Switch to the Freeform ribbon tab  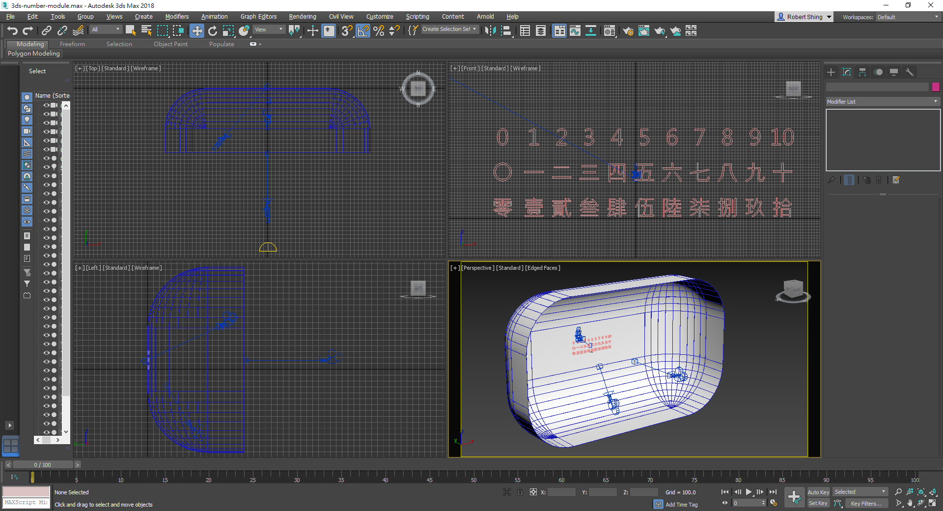point(72,44)
